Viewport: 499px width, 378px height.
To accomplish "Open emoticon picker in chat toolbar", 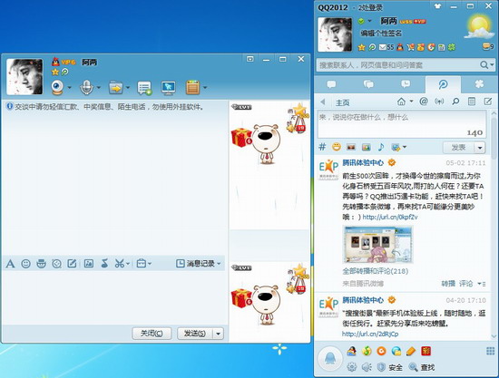I will pos(25,264).
